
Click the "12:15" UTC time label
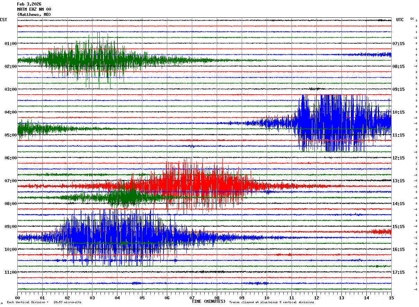click(399, 158)
